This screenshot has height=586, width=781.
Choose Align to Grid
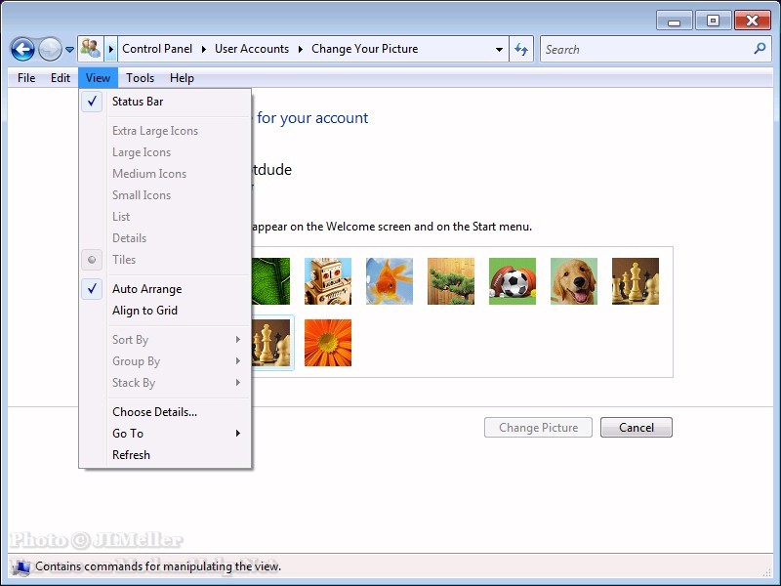165,311
